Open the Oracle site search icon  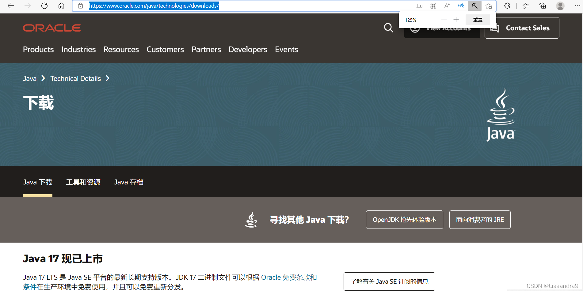(x=388, y=28)
